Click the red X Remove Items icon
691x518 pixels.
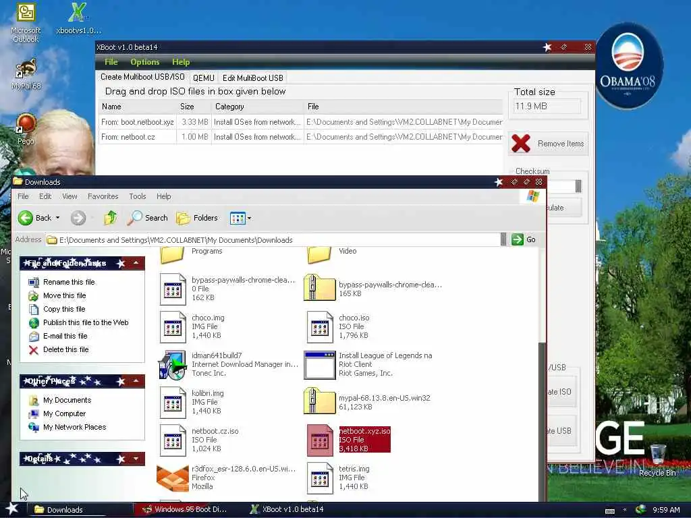coord(520,144)
